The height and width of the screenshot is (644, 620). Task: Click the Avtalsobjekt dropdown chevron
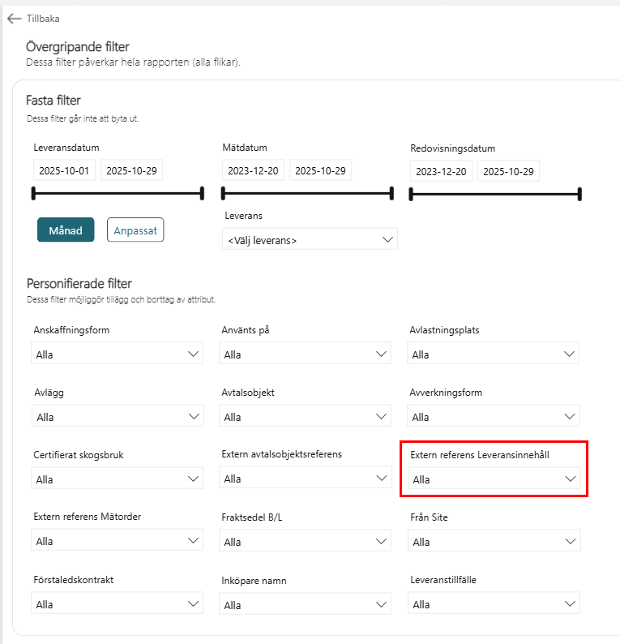[383, 417]
